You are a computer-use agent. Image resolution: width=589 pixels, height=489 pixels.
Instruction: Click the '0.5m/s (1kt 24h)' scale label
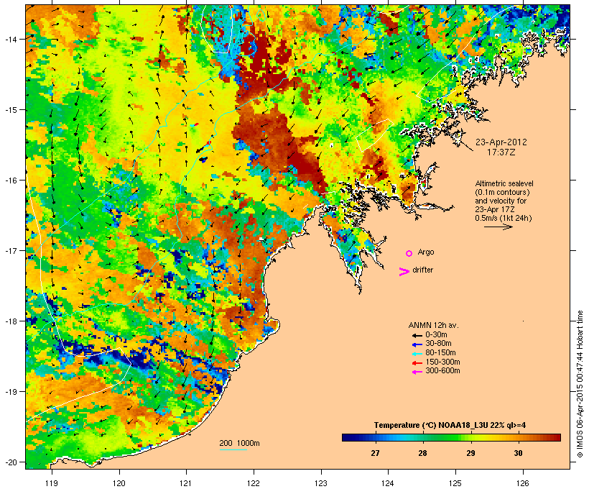click(504, 218)
